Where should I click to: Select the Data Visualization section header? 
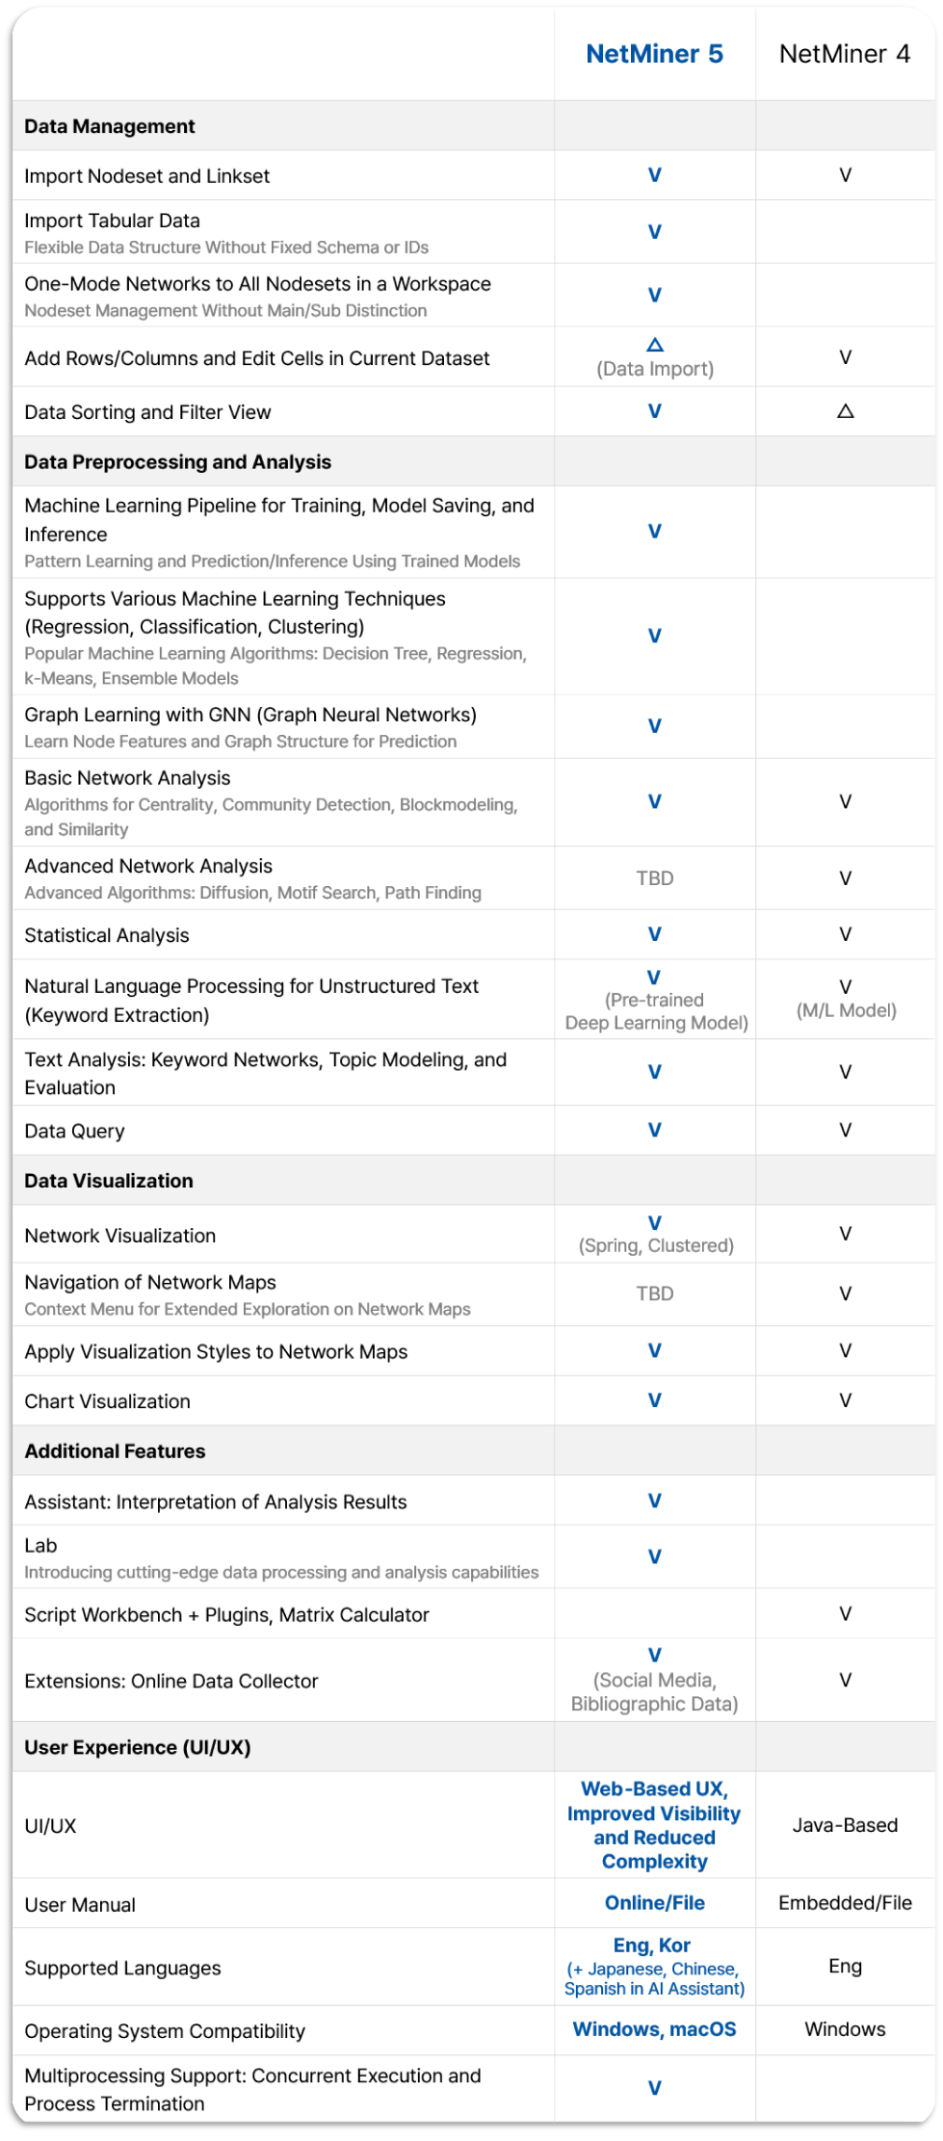pos(109,1181)
